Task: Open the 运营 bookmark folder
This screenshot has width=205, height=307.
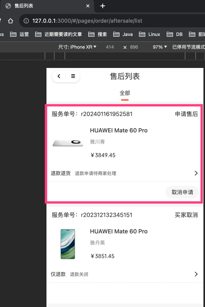Action: point(20,34)
